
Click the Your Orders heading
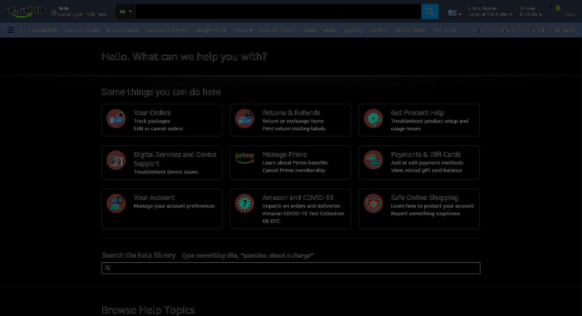(152, 113)
